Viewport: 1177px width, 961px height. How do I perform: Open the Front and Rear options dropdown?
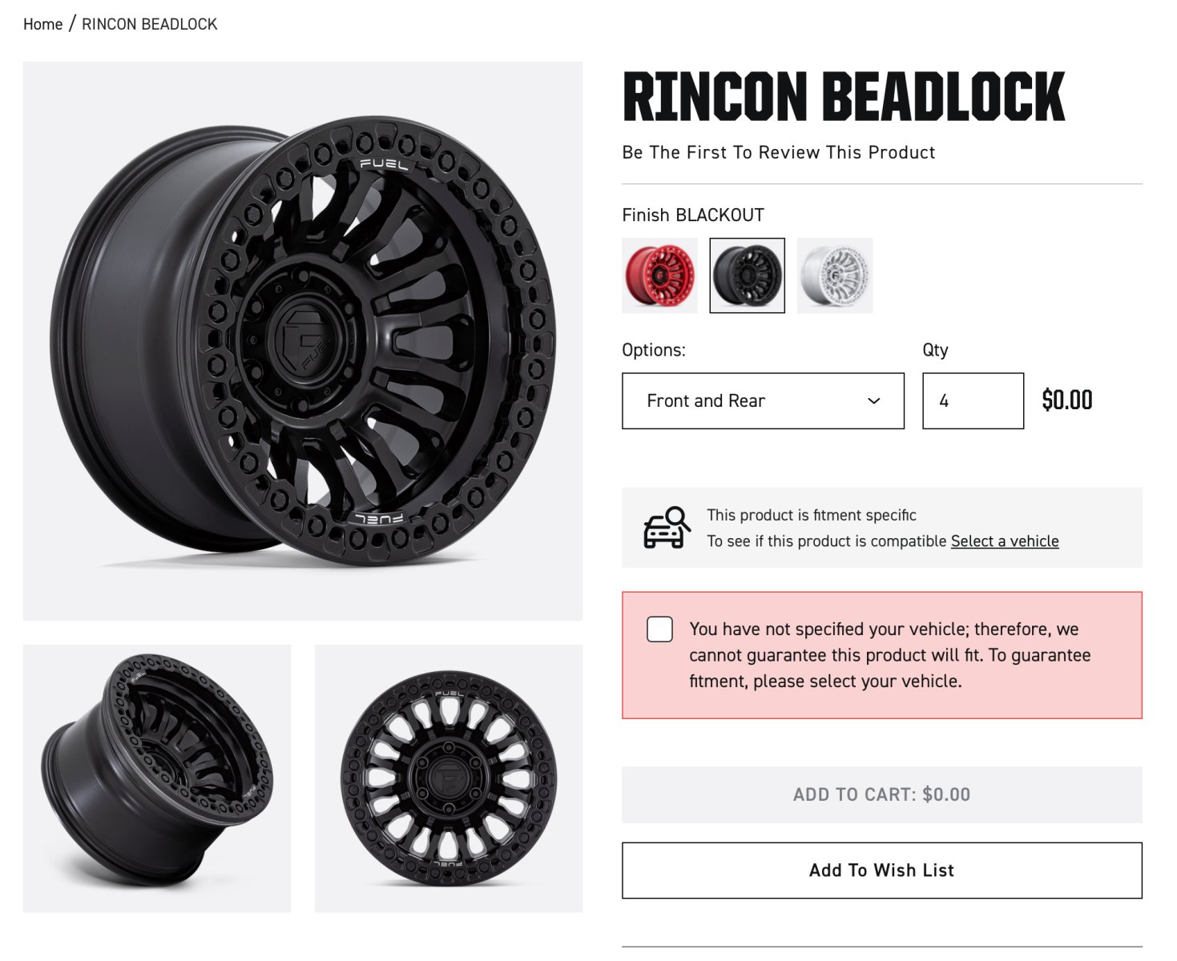[762, 400]
